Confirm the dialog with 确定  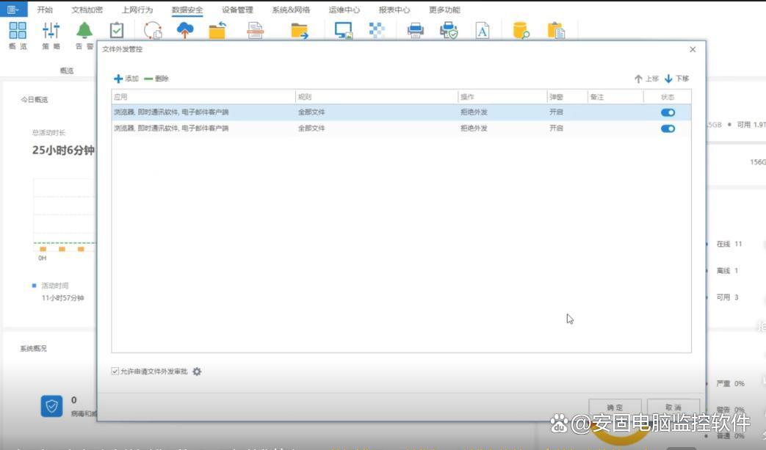point(615,407)
